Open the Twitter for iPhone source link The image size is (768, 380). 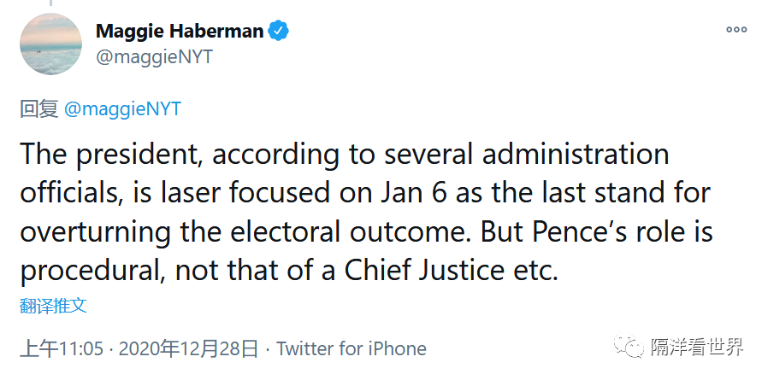pyautogui.click(x=352, y=348)
